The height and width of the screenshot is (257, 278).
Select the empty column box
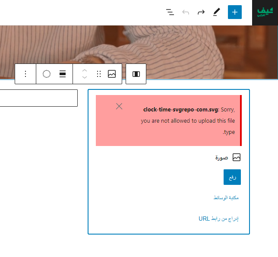point(39,98)
